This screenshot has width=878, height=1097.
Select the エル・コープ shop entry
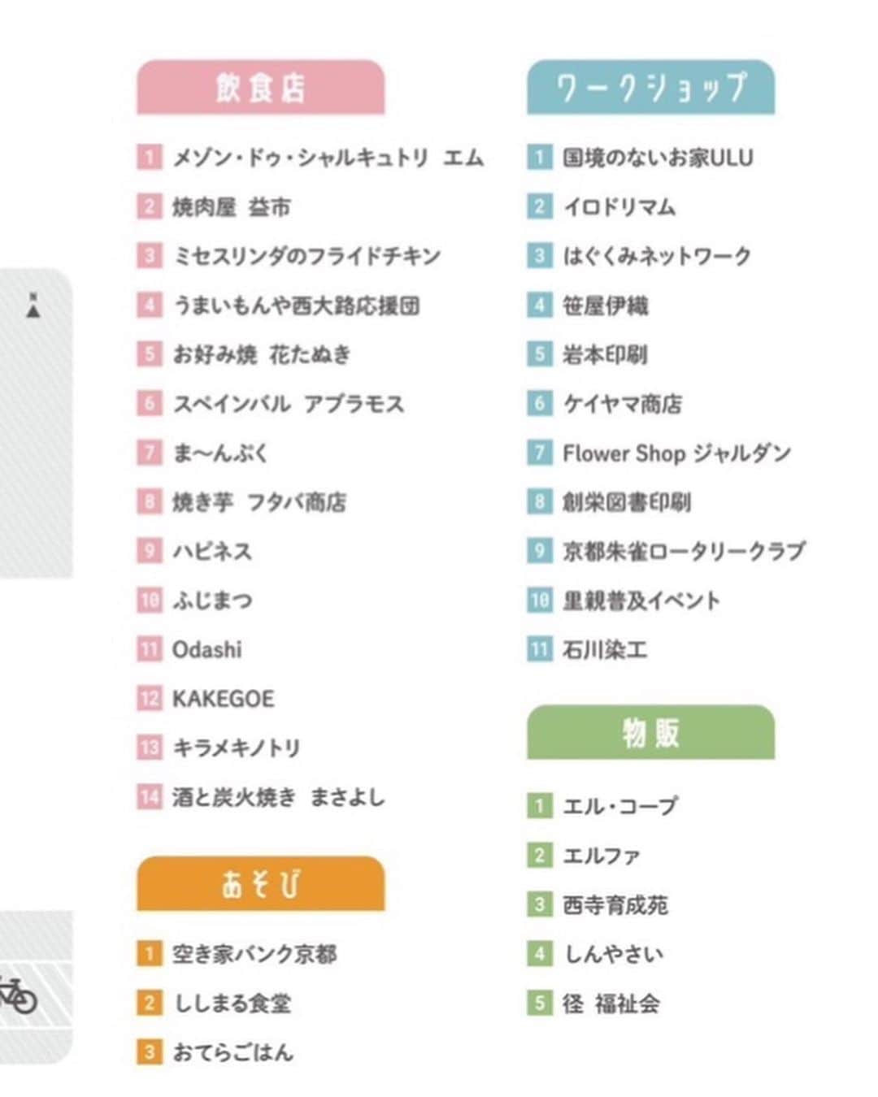[619, 806]
